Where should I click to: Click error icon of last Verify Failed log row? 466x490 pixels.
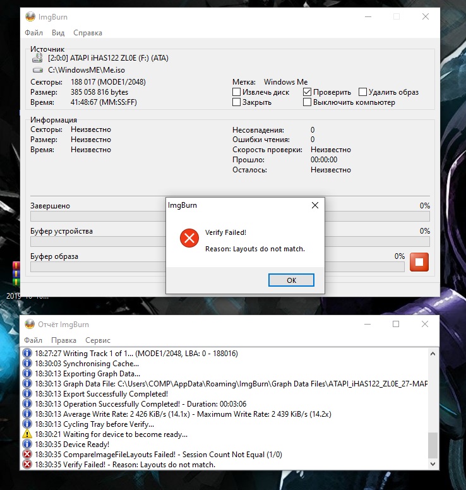point(28,464)
